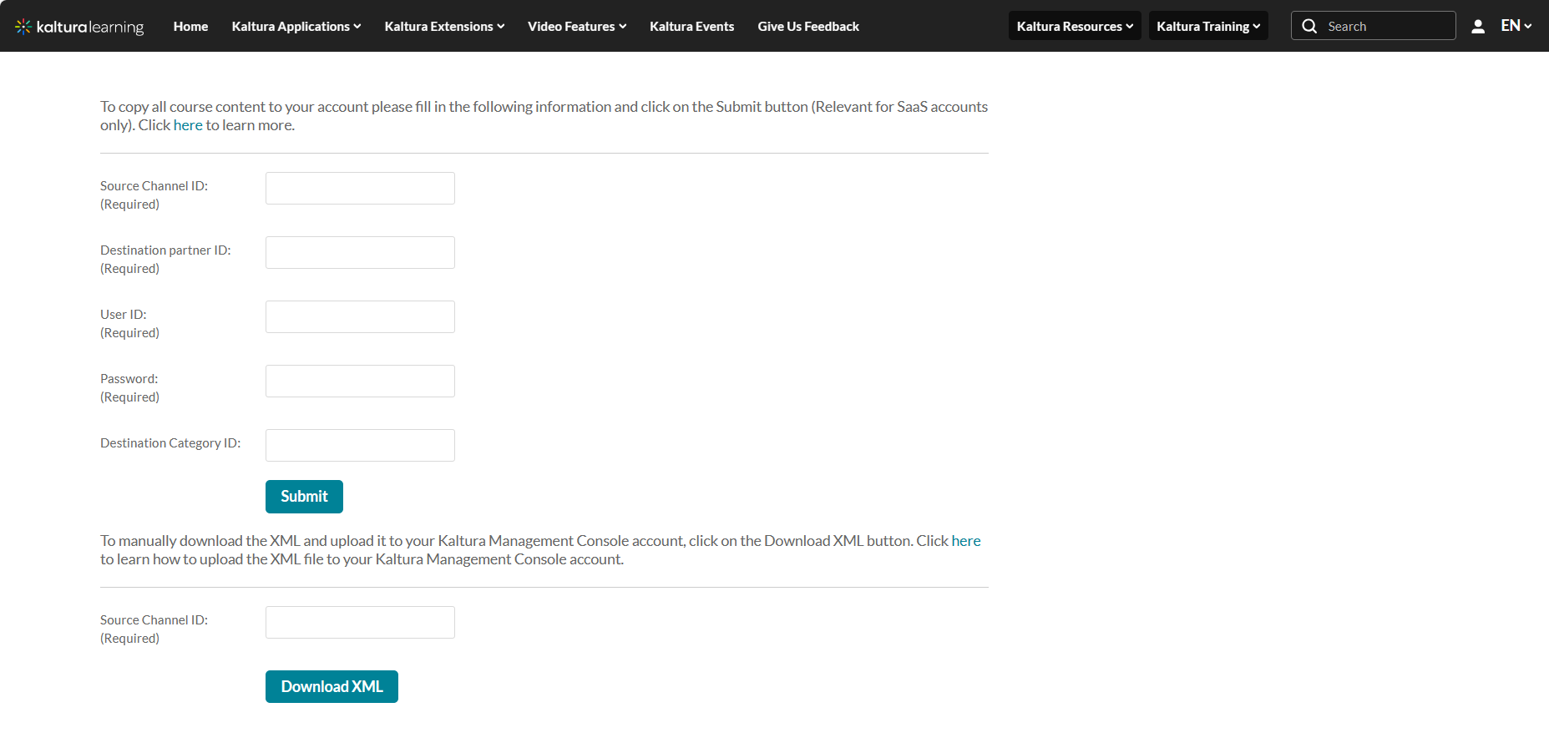The width and height of the screenshot is (1549, 753).
Task: Click Source Channel ID field above Download XML
Action: (x=360, y=622)
